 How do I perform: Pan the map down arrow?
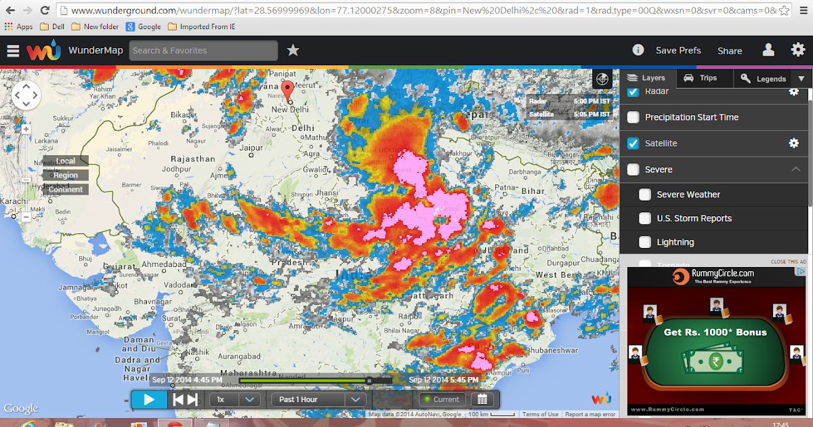pyautogui.click(x=26, y=104)
